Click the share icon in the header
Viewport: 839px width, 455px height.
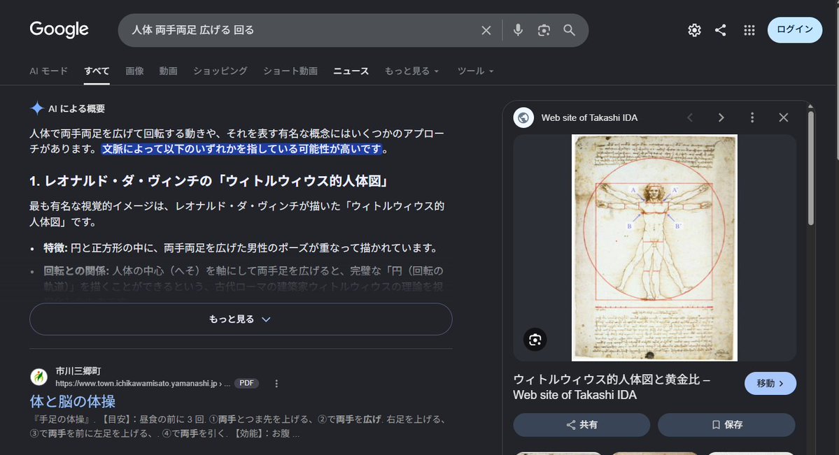(721, 30)
